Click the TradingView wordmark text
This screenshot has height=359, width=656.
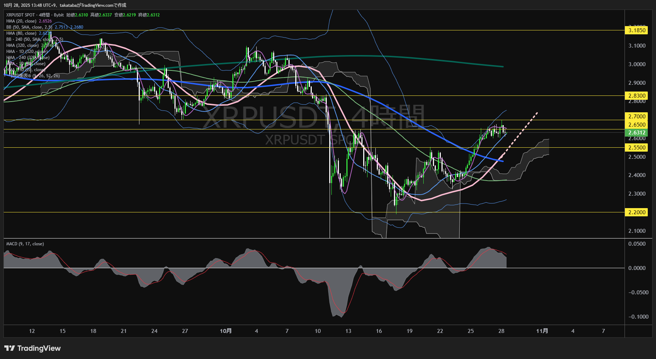(x=39, y=348)
